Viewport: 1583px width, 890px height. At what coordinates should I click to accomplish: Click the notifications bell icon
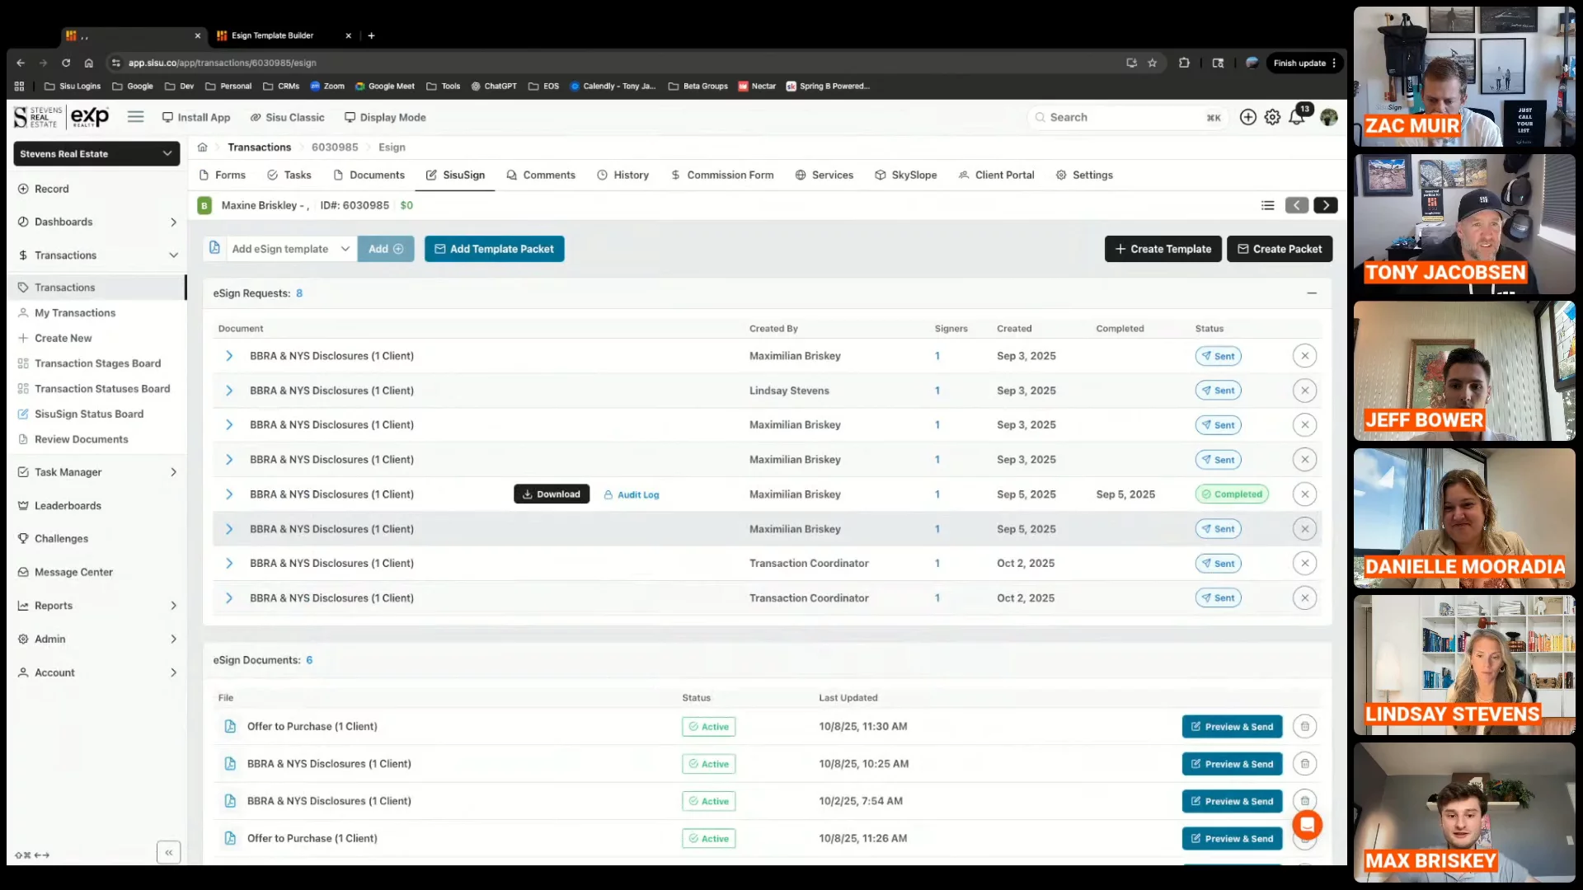click(x=1296, y=118)
